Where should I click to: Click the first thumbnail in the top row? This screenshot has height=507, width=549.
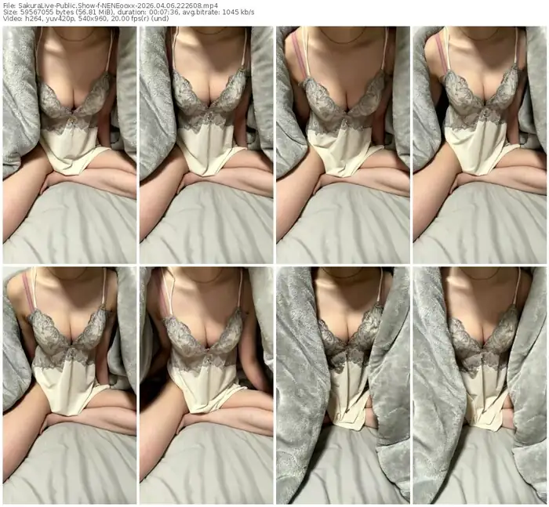pyautogui.click(x=70, y=145)
